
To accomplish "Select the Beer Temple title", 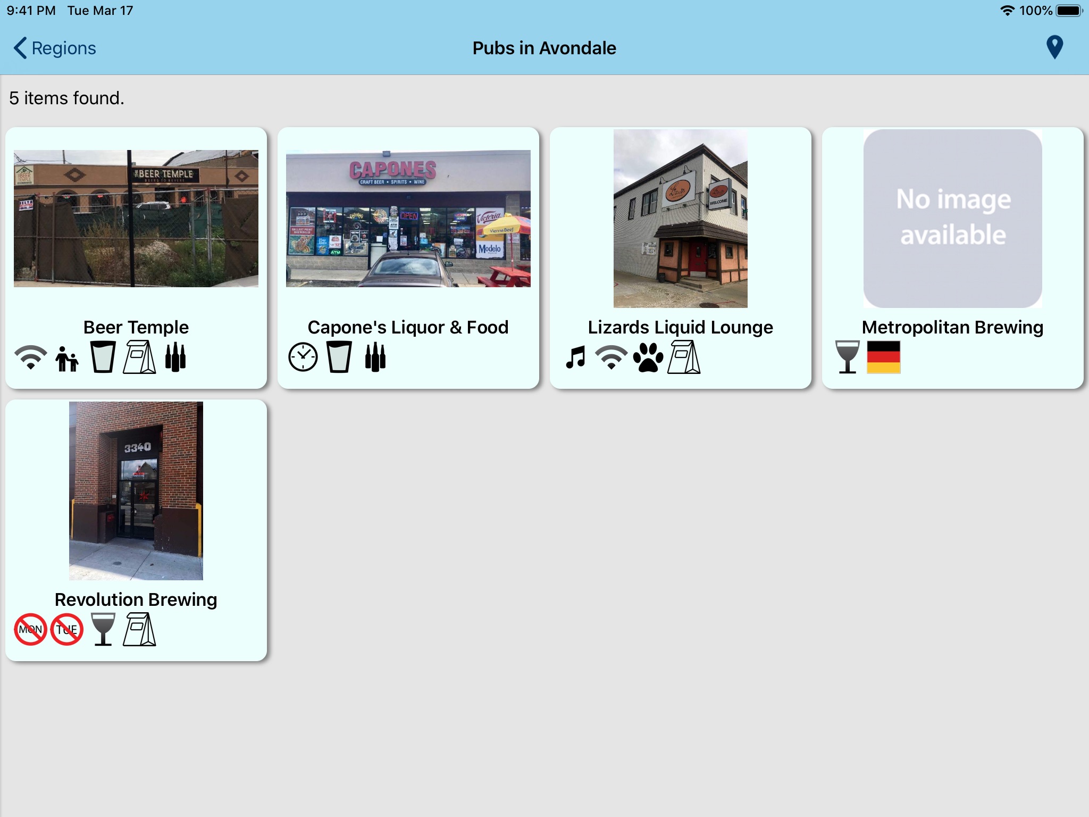I will coord(136,327).
